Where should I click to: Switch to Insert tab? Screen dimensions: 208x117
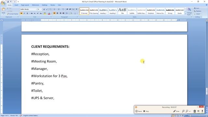(x=16, y=5)
